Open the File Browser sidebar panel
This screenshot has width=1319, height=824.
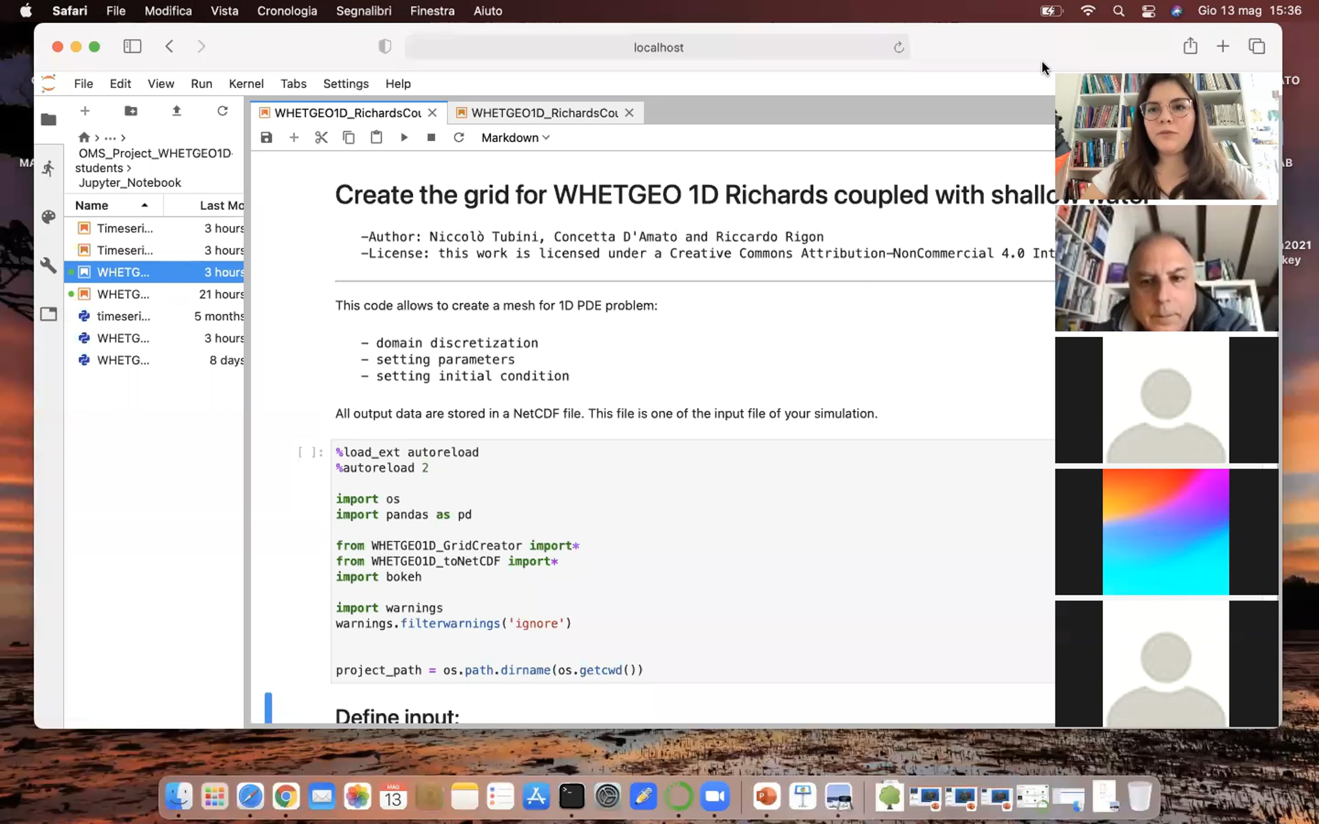48,119
